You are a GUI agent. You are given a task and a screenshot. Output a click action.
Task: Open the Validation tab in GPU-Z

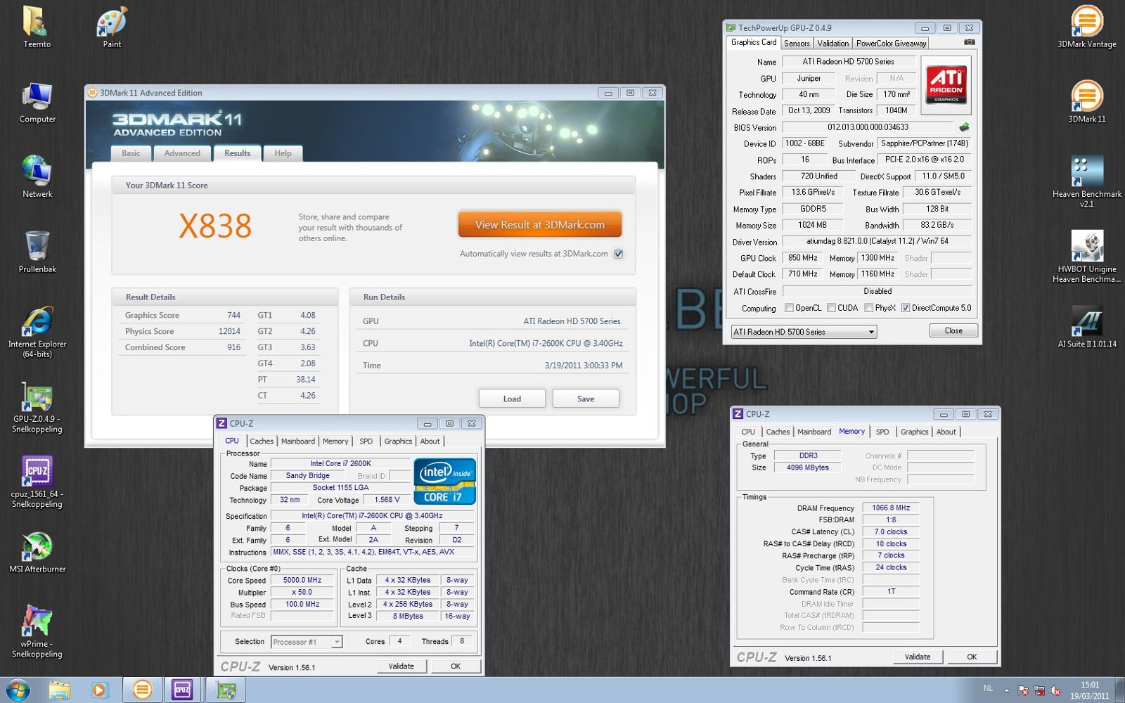pyautogui.click(x=832, y=44)
